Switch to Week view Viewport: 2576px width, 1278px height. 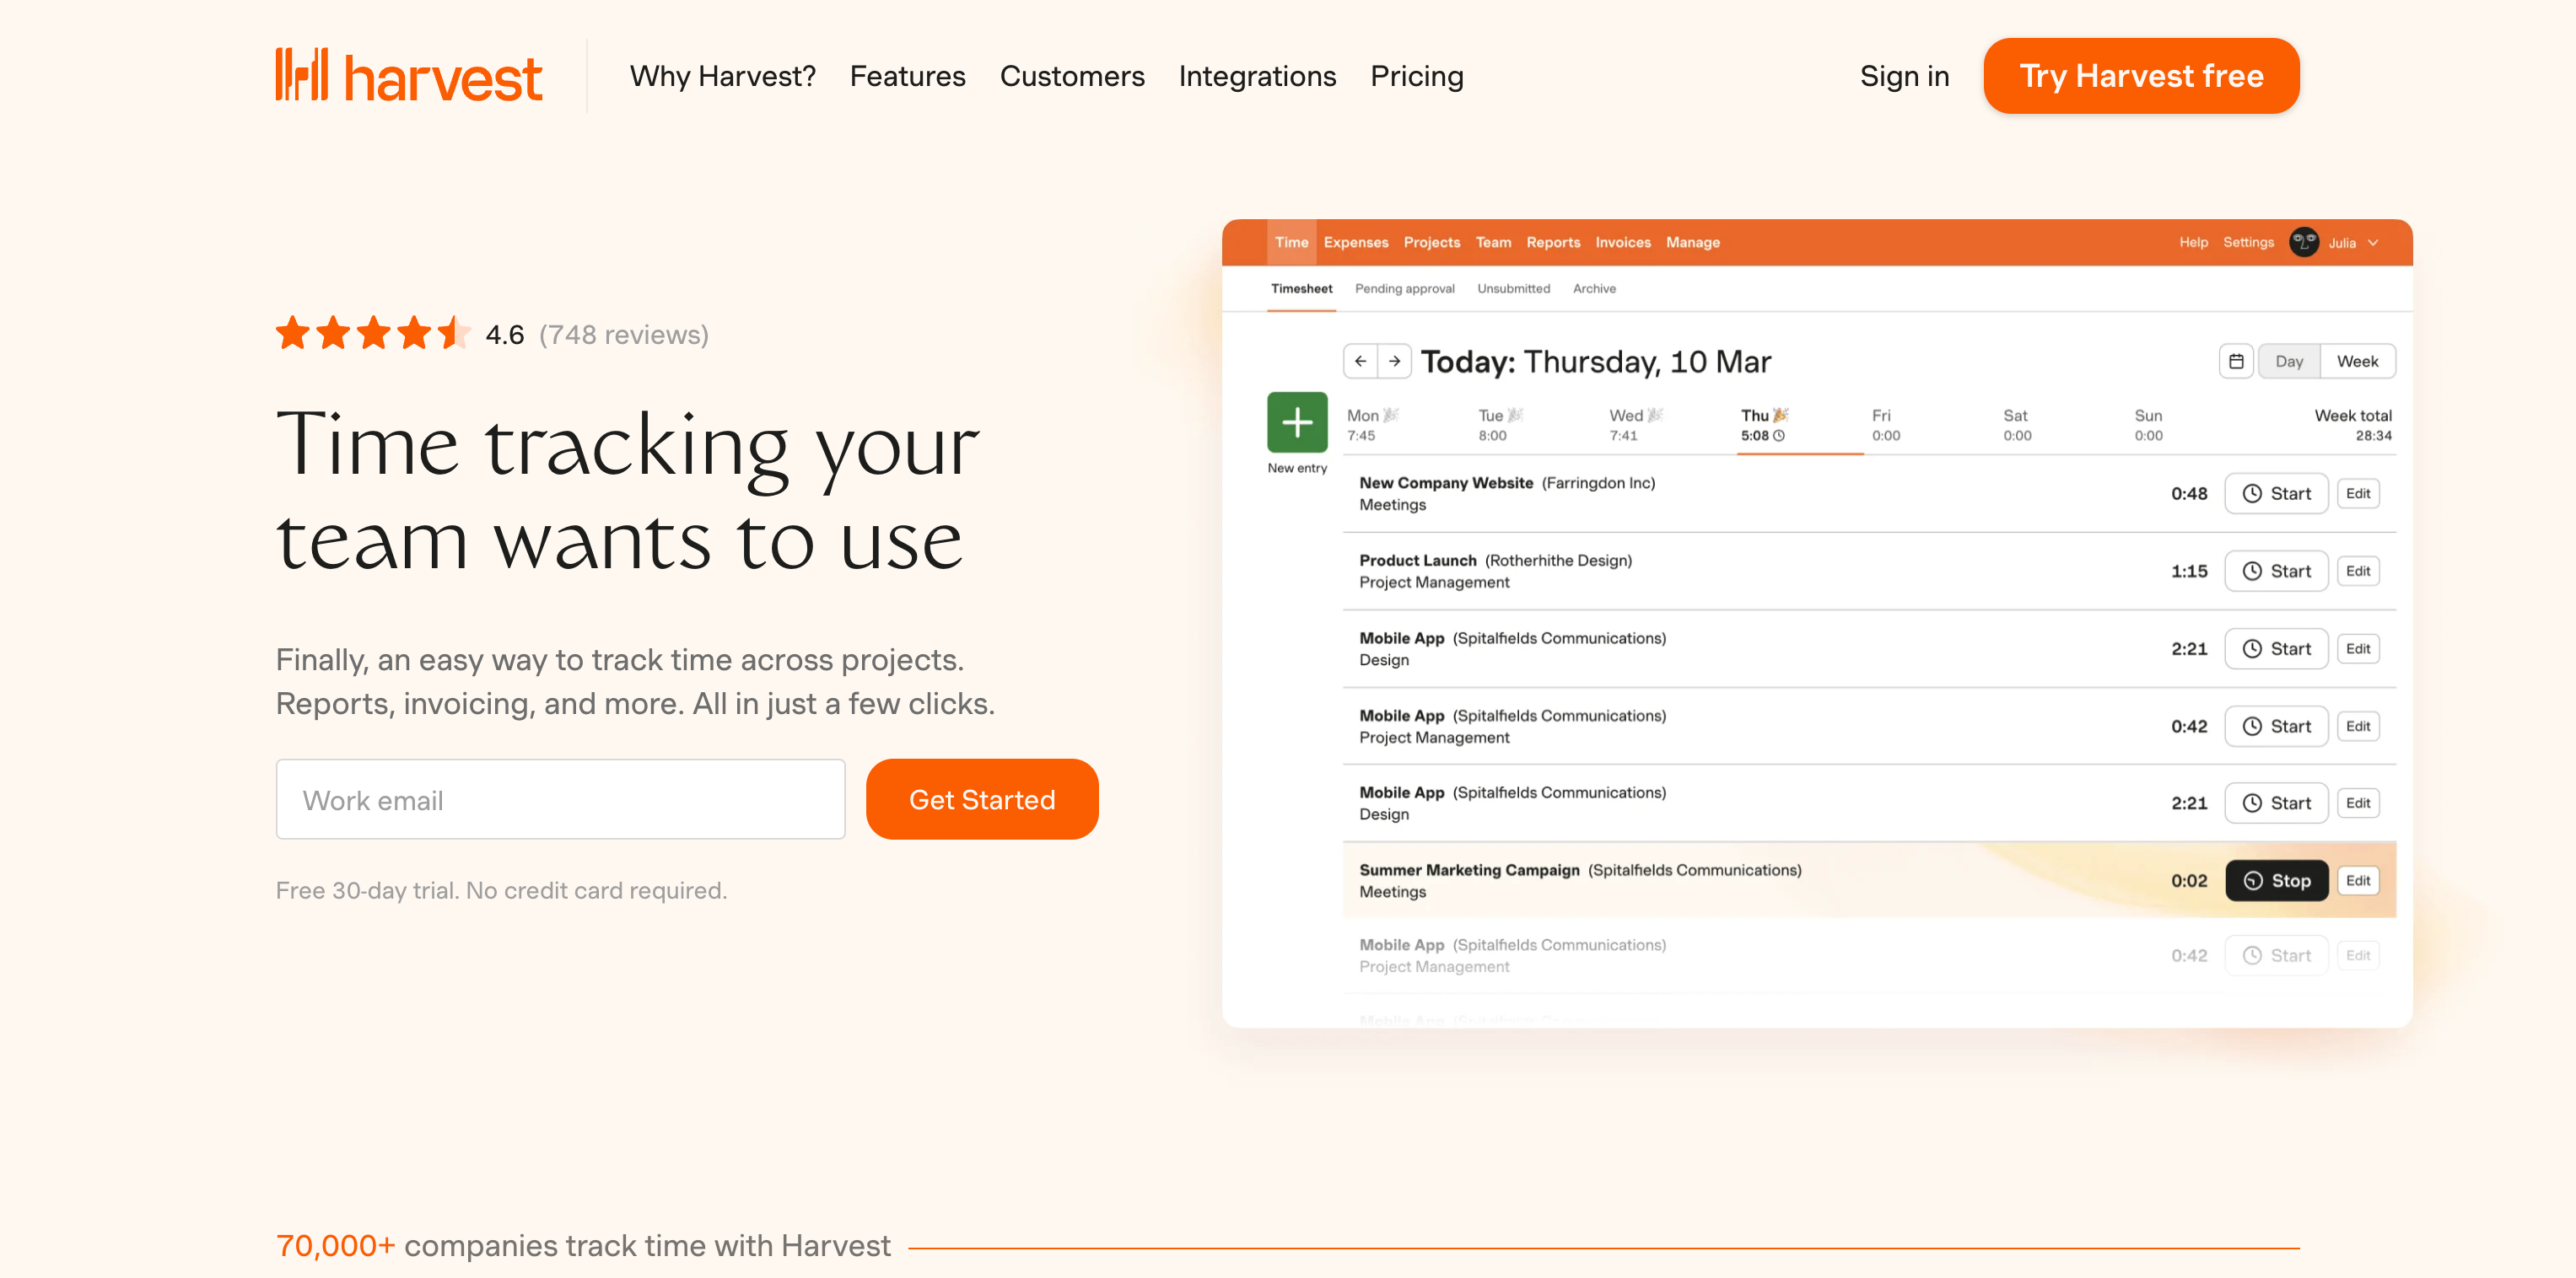click(x=2357, y=361)
